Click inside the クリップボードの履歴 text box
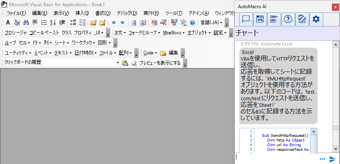The height and width of the screenshot is (164, 340). 79,63
